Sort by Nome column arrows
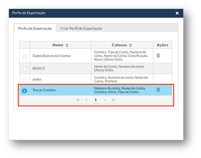This screenshot has height=158, width=201. tap(67, 45)
